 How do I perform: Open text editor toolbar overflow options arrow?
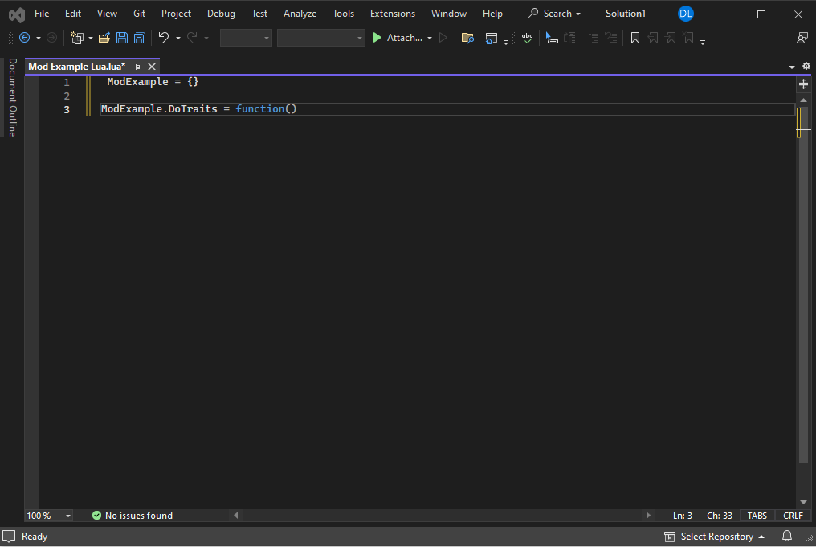click(703, 43)
